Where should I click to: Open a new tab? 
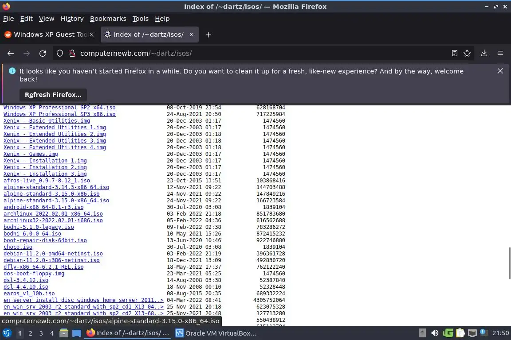tap(208, 35)
